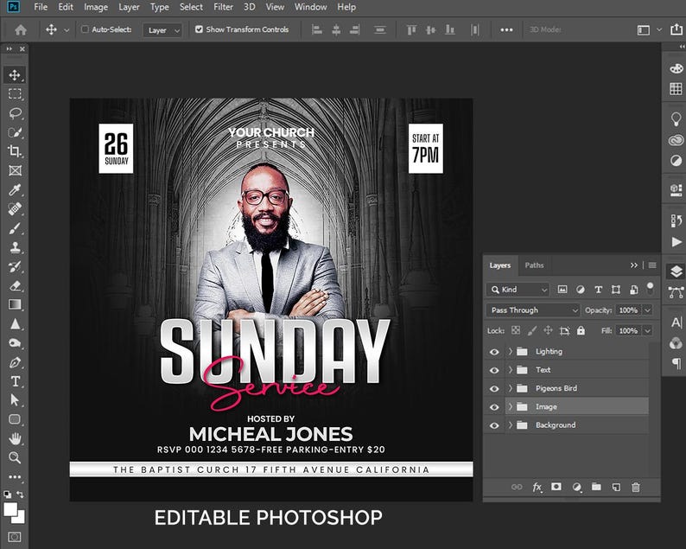Expand the Pigeons Bird group
Viewport: 686px width, 549px height.
click(510, 388)
